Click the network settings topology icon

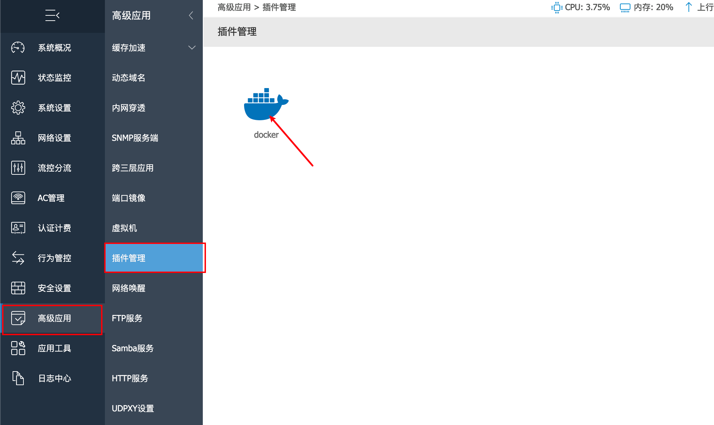point(18,138)
